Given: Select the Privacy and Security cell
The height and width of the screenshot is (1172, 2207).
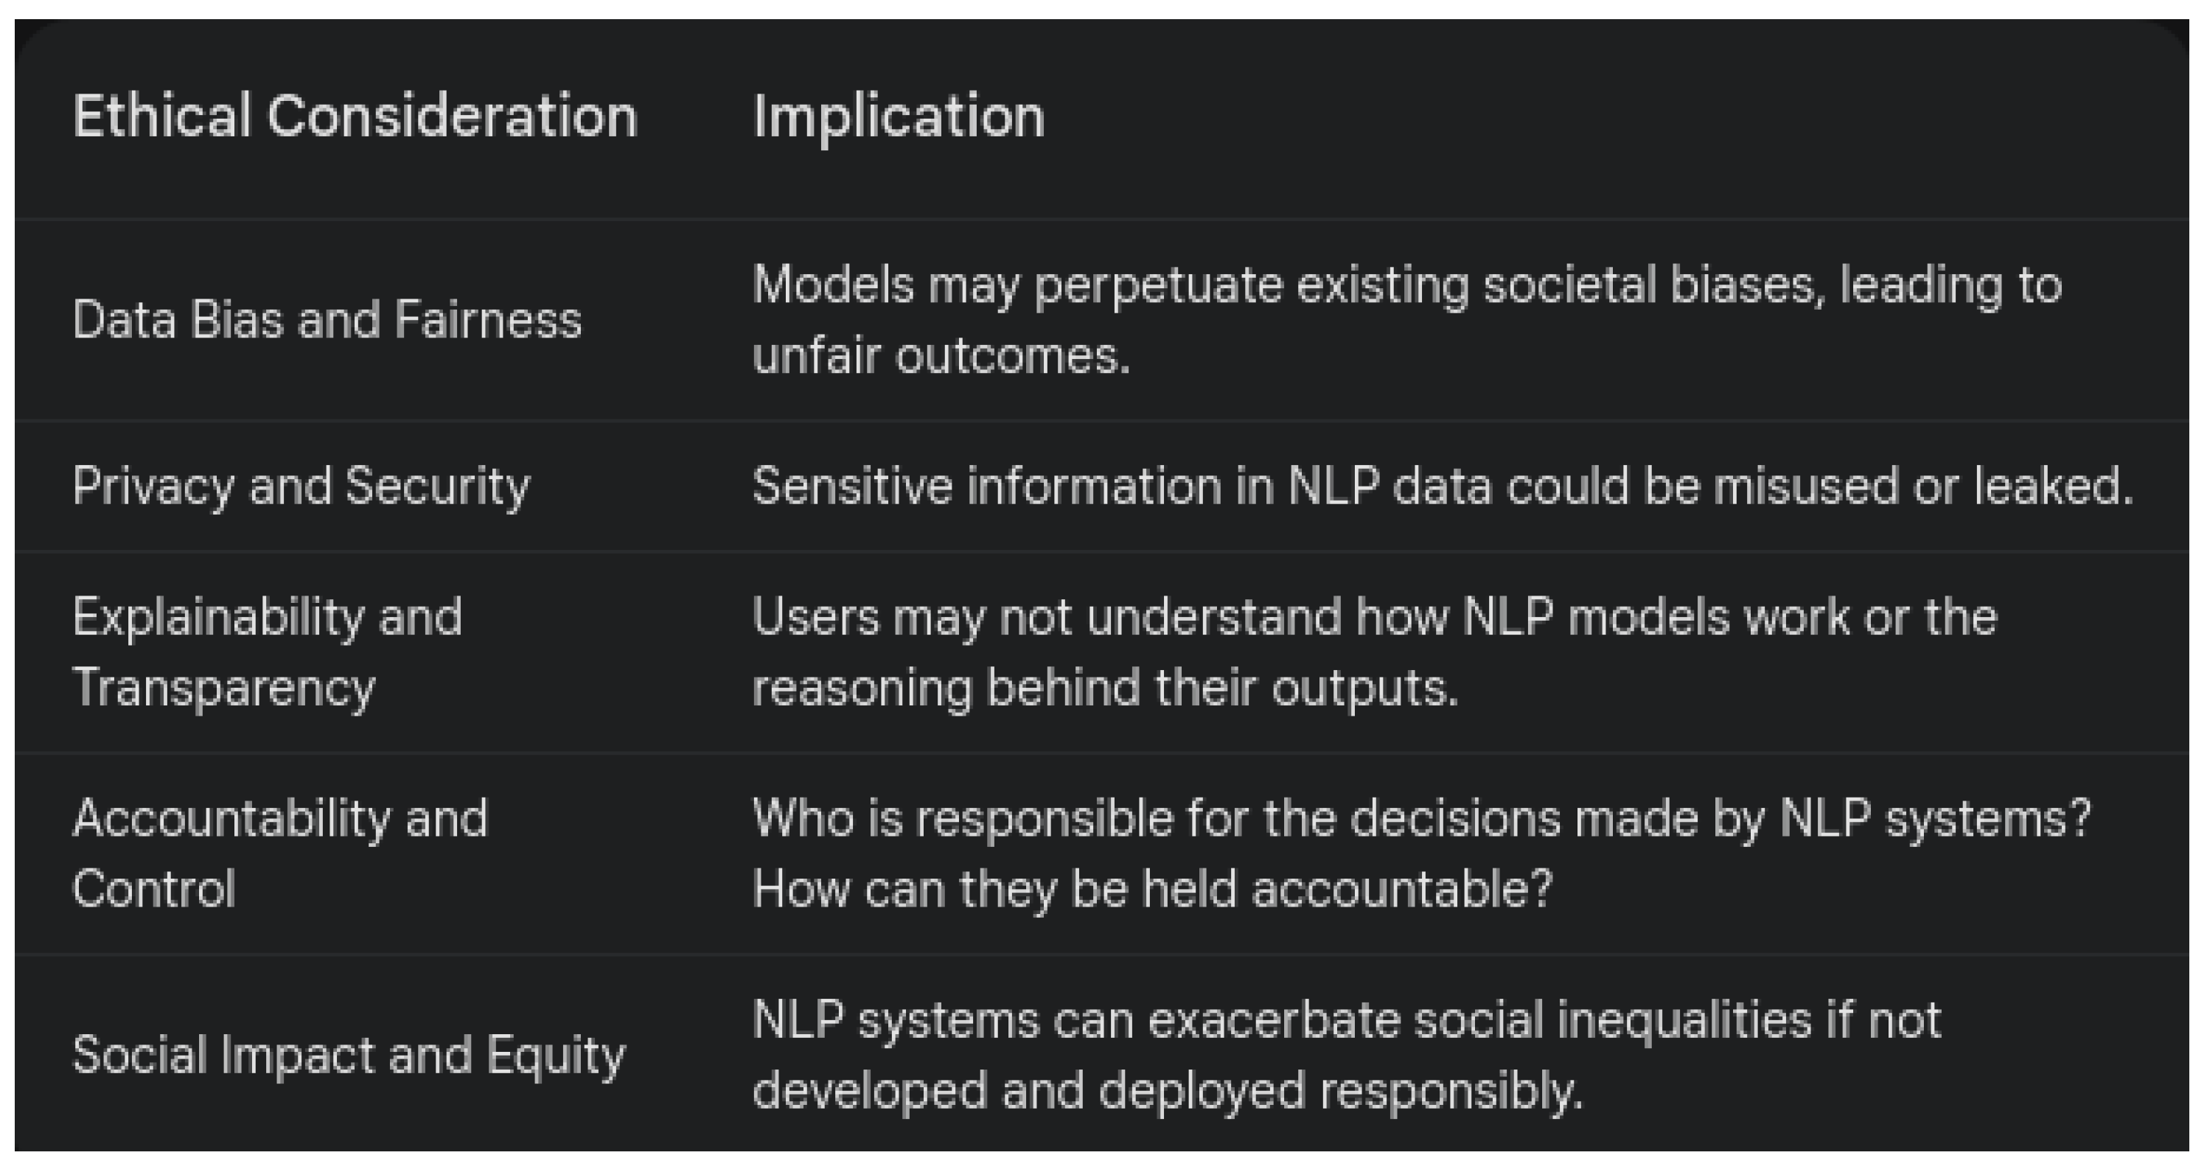Looking at the screenshot, I should pos(301,486).
